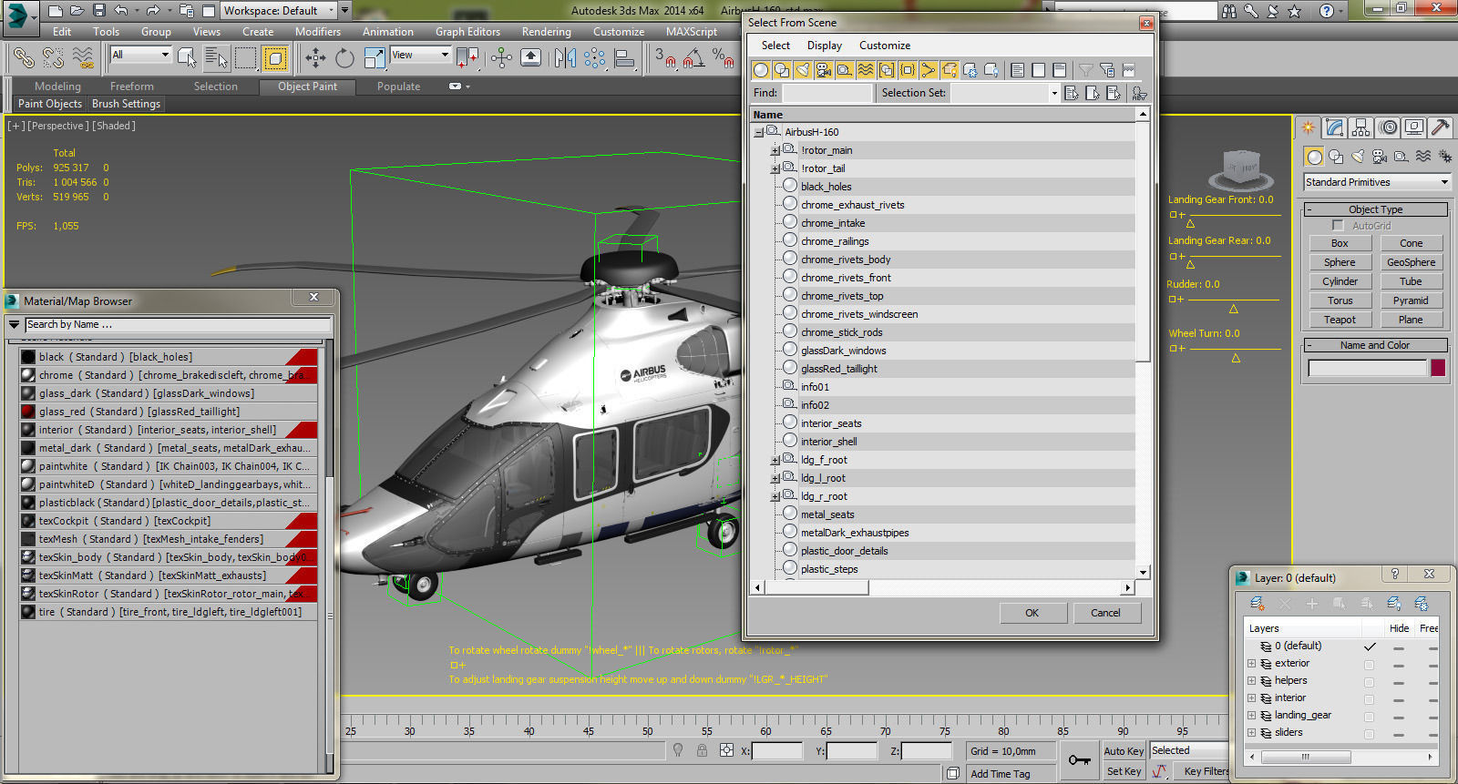
Task: Click the Save File icon in title bar
Action: tap(98, 11)
